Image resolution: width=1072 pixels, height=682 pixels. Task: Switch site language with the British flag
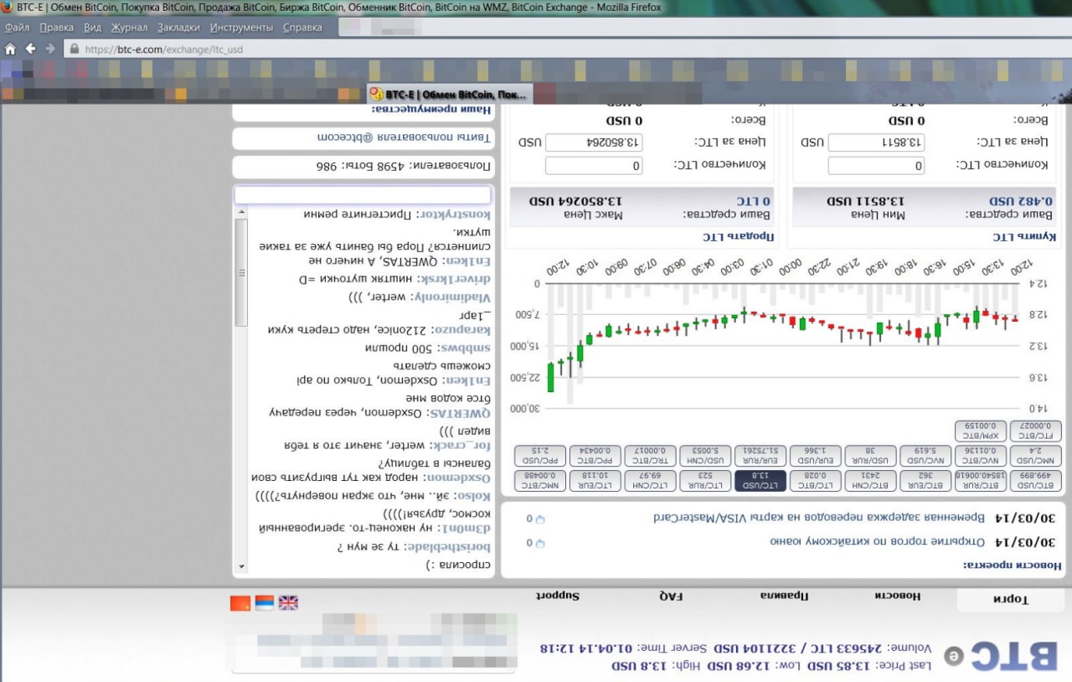pos(288,602)
